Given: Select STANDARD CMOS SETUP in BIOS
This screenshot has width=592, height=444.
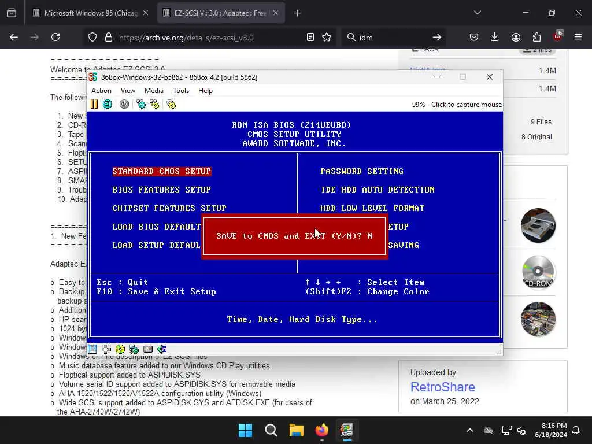Looking at the screenshot, I should [x=162, y=171].
